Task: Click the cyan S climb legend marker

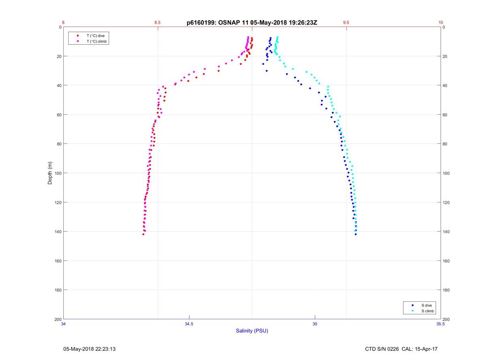Action: pyautogui.click(x=413, y=311)
